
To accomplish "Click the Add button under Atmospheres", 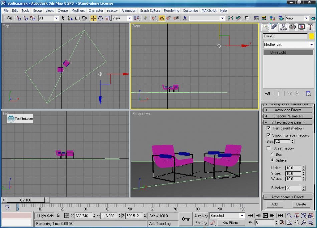I will click(x=274, y=204).
